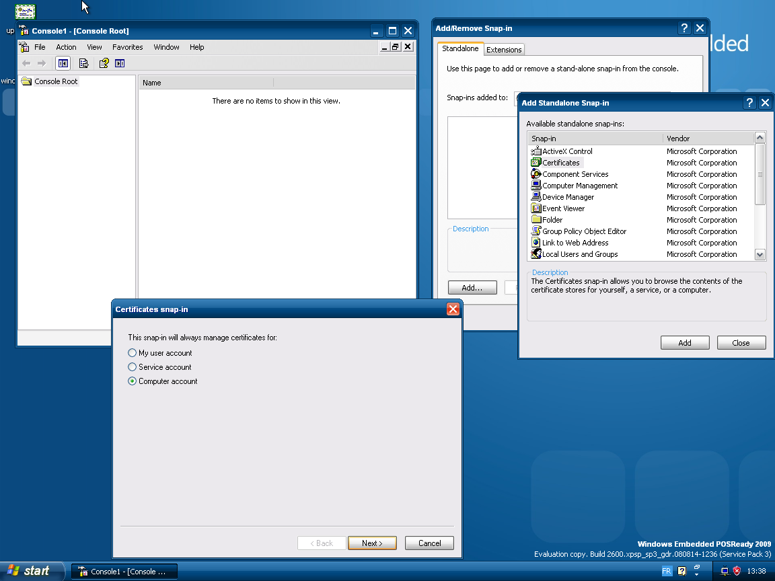Click Local Users and Groups icon
775x581 pixels.
(536, 254)
